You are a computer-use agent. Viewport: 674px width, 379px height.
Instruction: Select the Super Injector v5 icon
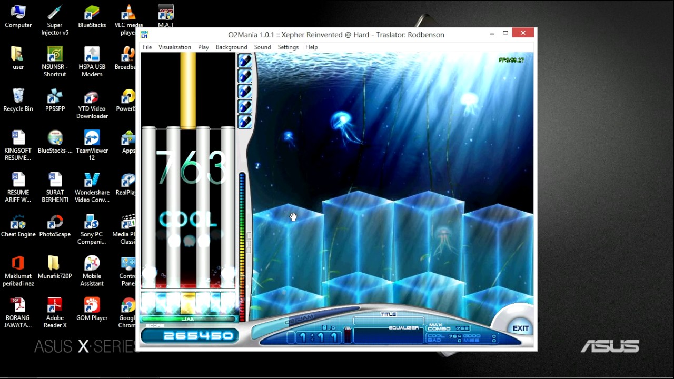[55, 20]
